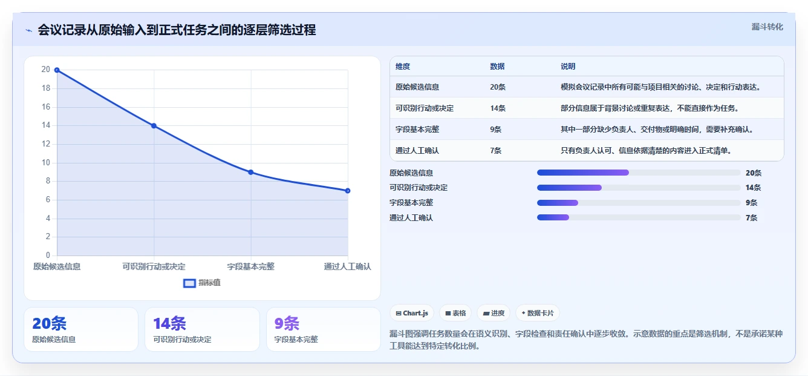The height and width of the screenshot is (376, 808).
Task: Select the Chart.js tag
Action: [412, 313]
